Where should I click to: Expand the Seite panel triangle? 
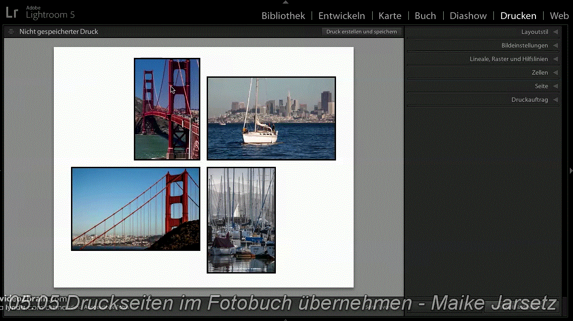point(555,86)
